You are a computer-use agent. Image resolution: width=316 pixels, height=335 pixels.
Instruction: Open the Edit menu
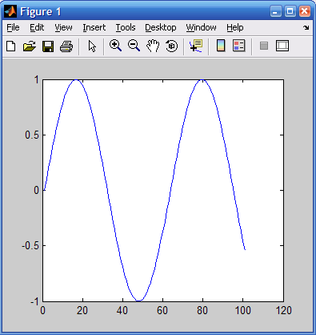tap(37, 27)
